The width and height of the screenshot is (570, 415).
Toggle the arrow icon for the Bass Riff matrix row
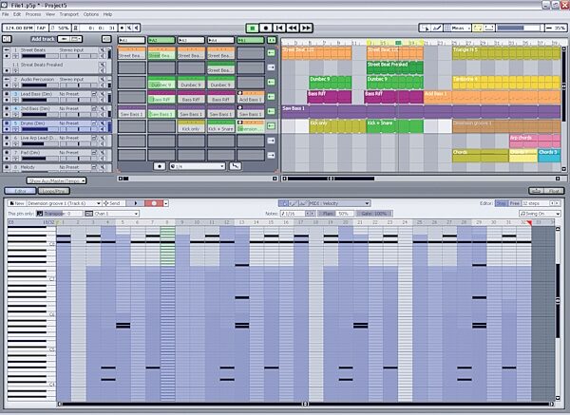click(271, 97)
